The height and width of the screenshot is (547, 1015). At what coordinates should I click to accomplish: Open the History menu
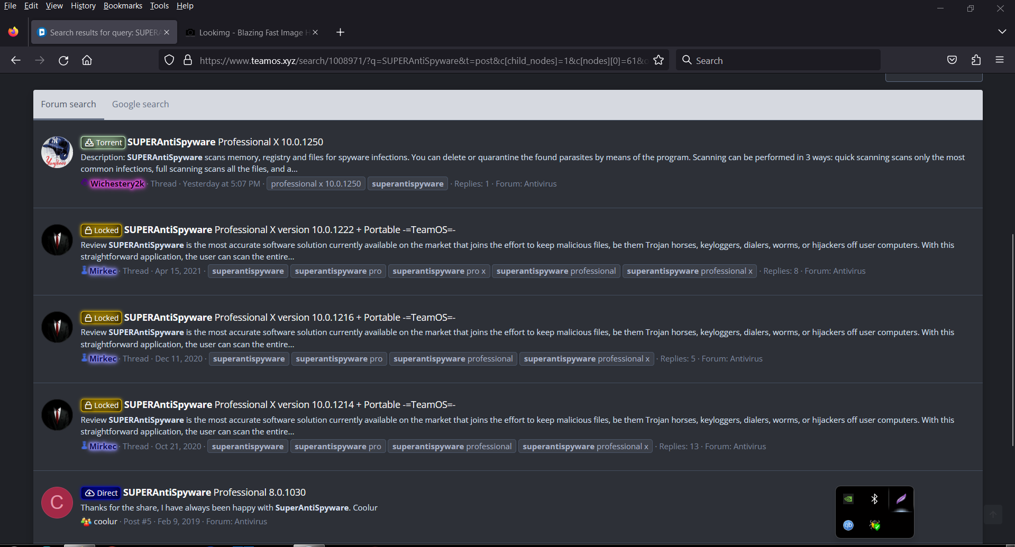point(83,6)
